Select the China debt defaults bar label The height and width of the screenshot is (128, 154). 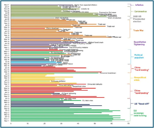pyautogui.click(x=95, y=84)
